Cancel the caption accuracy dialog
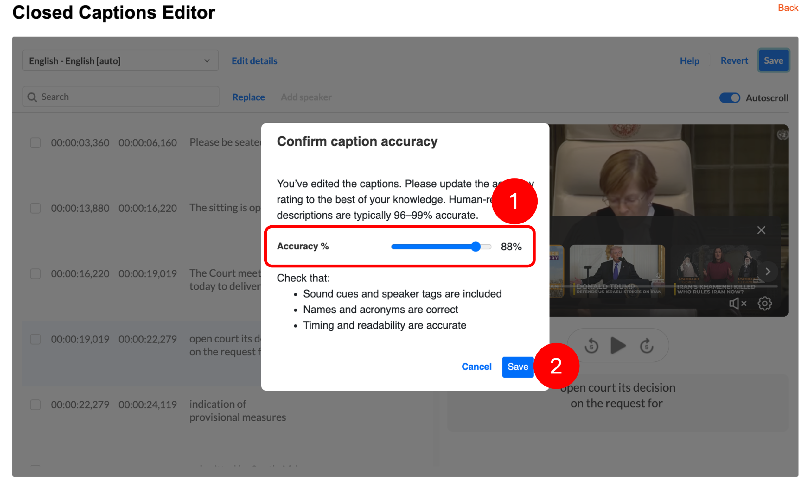Image resolution: width=811 pixels, height=489 pixels. [x=476, y=367]
